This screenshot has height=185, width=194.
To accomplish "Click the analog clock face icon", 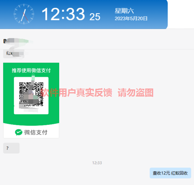I will [24, 14].
